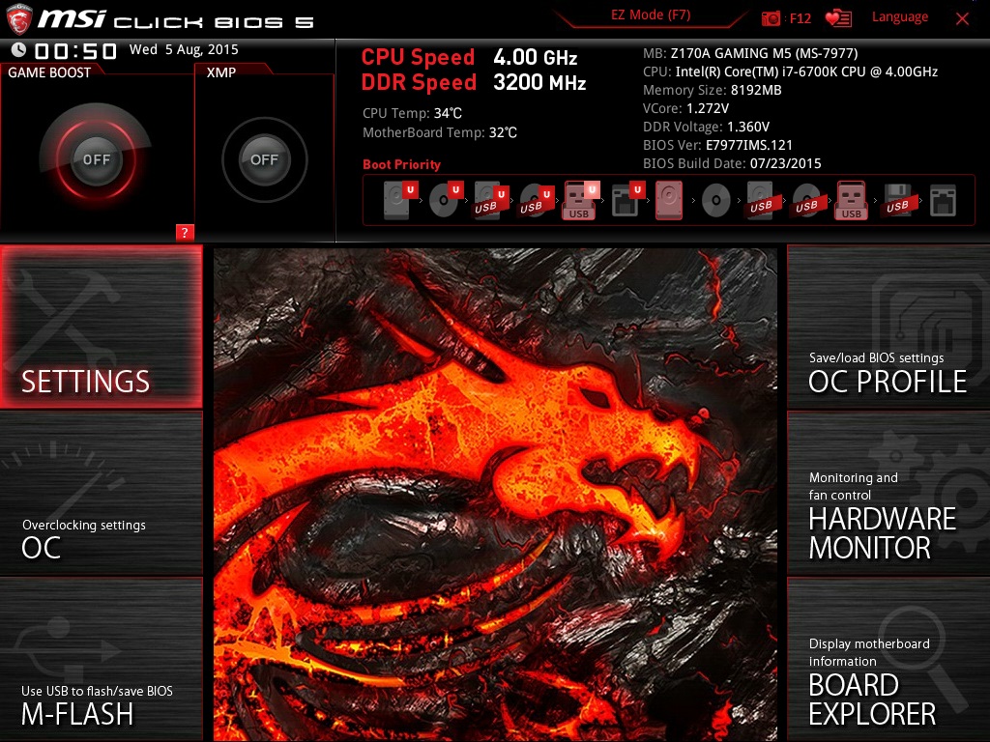990x742 pixels.
Task: Click the Memory Size 8192MB line
Action: (713, 90)
